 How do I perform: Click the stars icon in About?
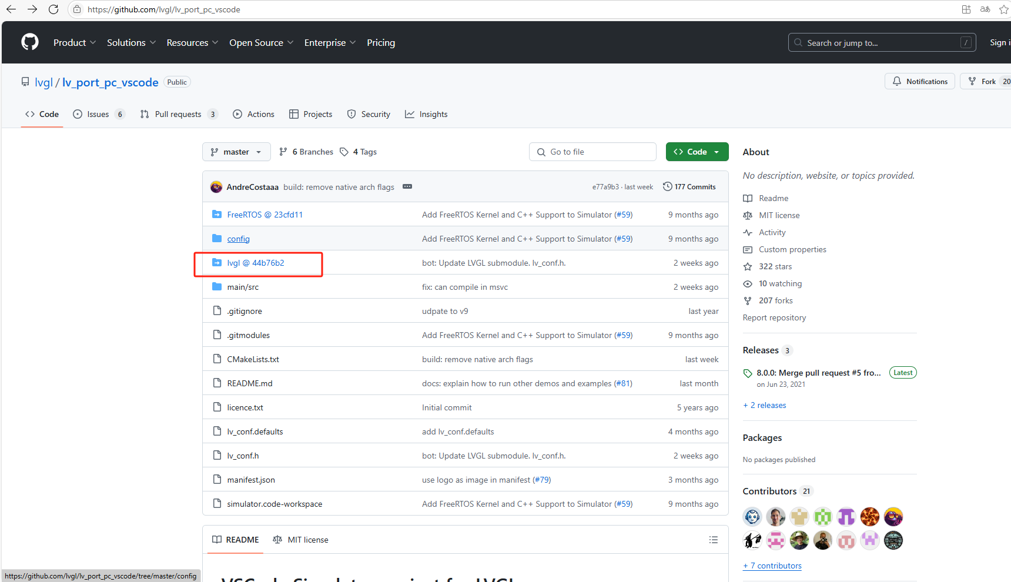tap(748, 267)
